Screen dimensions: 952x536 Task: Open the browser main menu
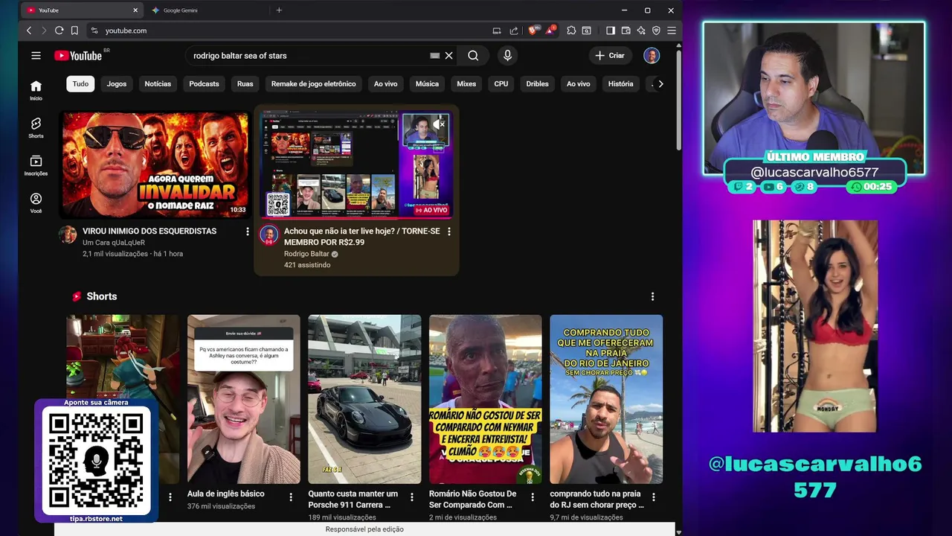tap(671, 31)
